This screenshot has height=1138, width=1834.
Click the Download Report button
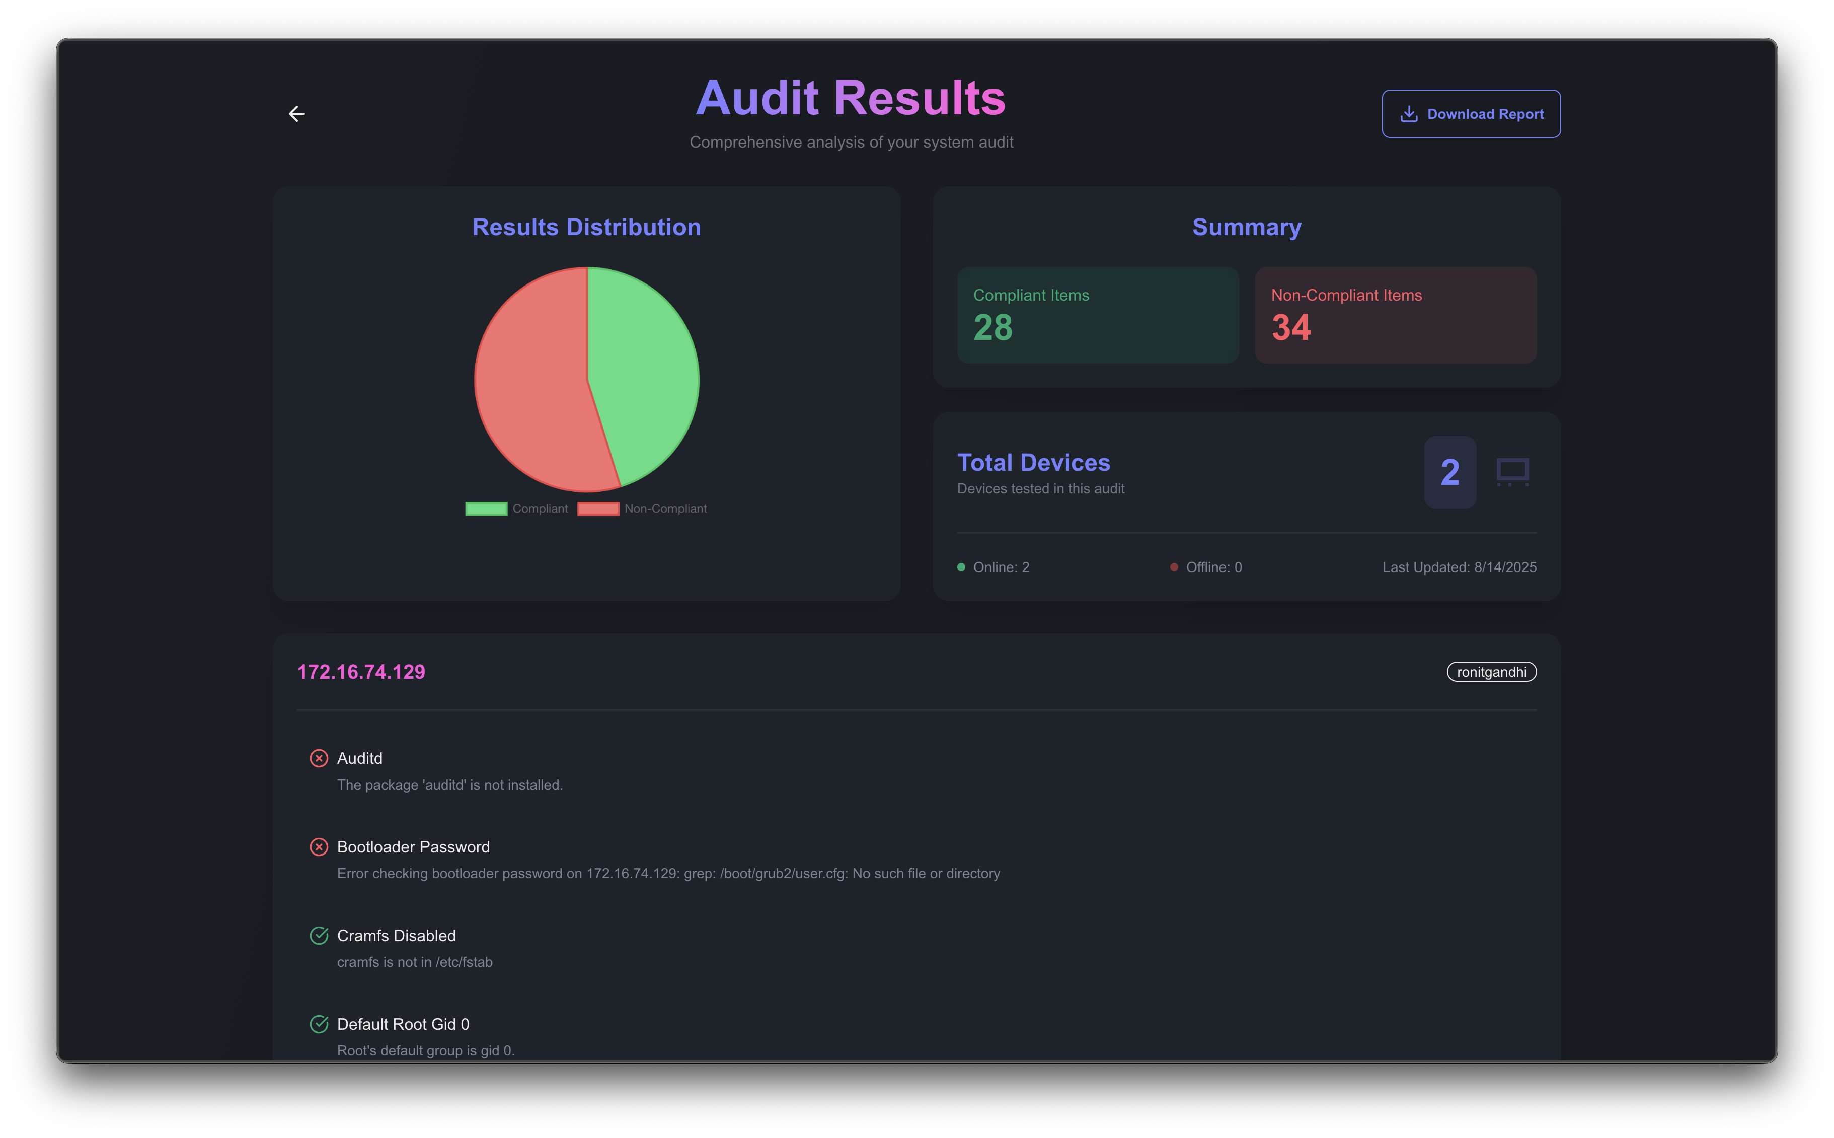[1471, 114]
